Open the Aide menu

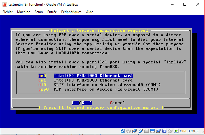pyautogui.click(x=90, y=12)
